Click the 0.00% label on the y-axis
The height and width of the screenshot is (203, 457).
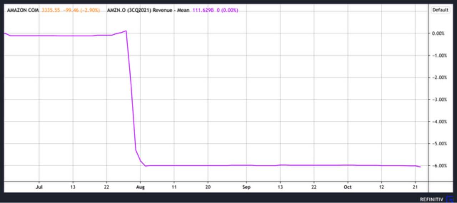coord(438,33)
